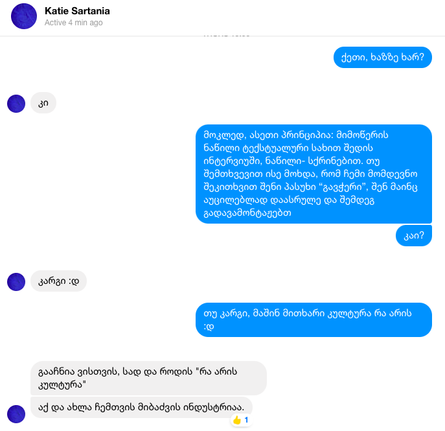Click the sender avatar beside "კი" message
Image resolution: width=445 pixels, height=431 pixels.
16,104
